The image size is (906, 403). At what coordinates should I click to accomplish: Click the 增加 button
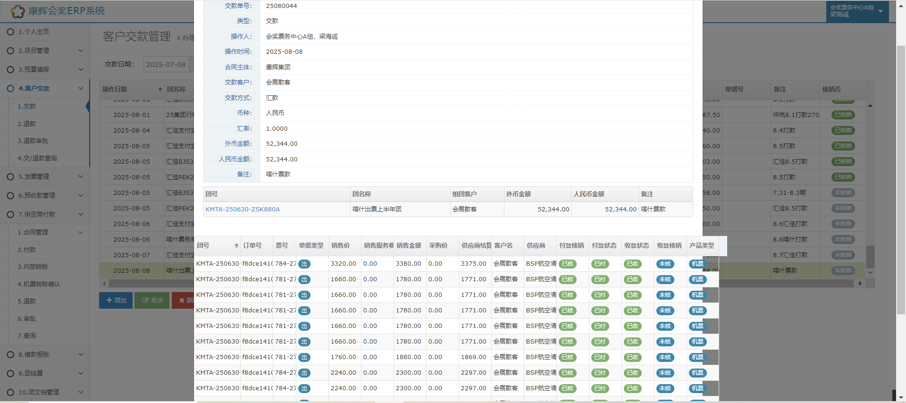pyautogui.click(x=116, y=300)
